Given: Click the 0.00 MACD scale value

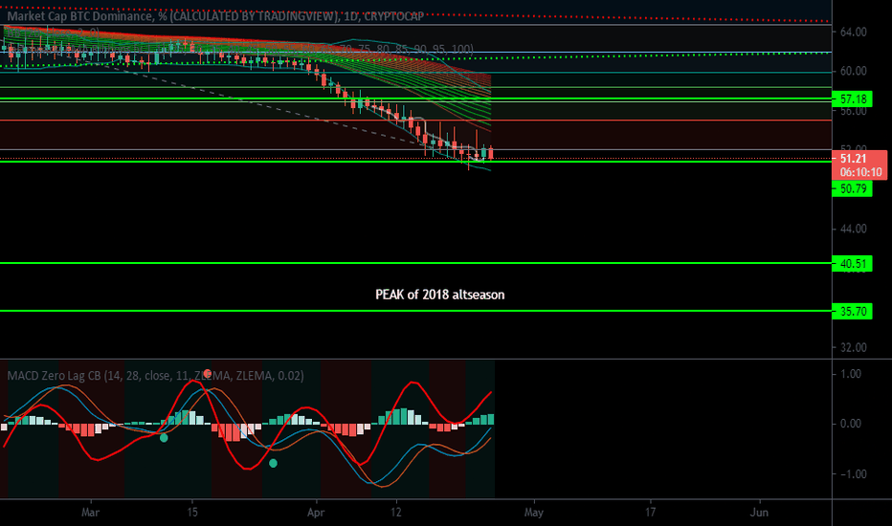Looking at the screenshot, I should pos(851,424).
